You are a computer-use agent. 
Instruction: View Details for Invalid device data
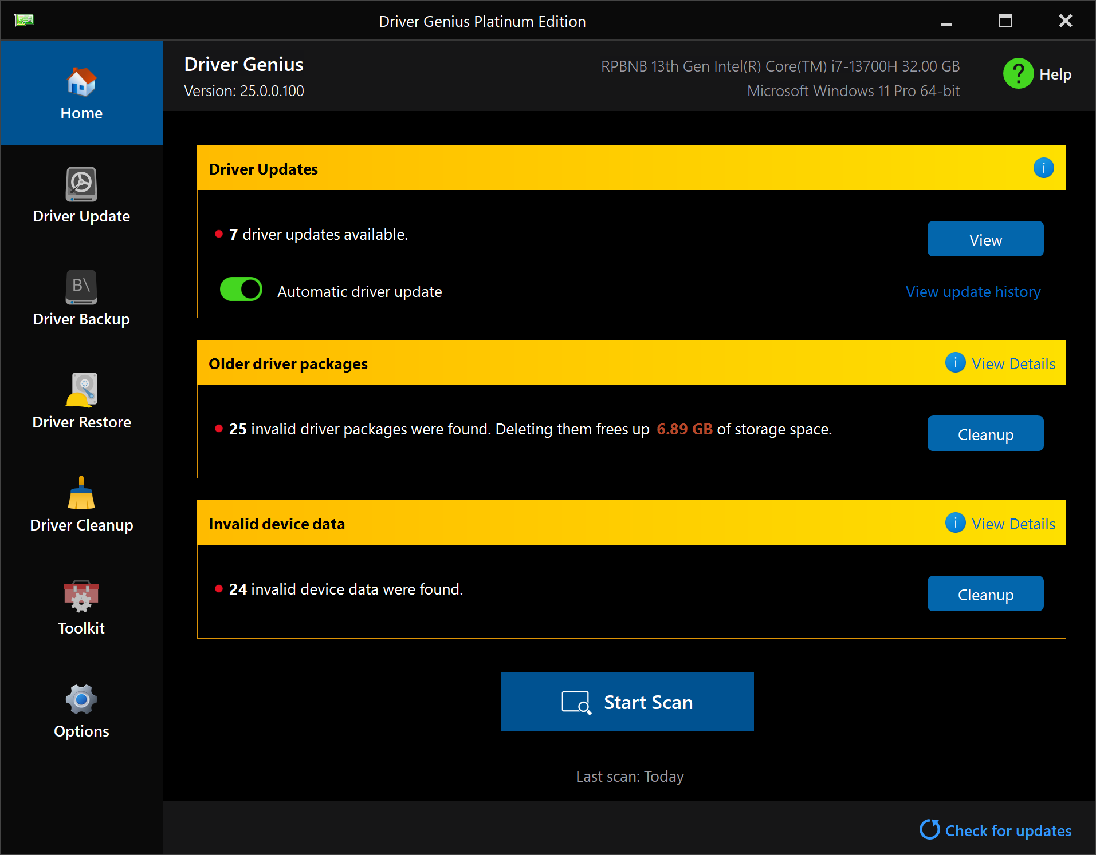point(1013,524)
